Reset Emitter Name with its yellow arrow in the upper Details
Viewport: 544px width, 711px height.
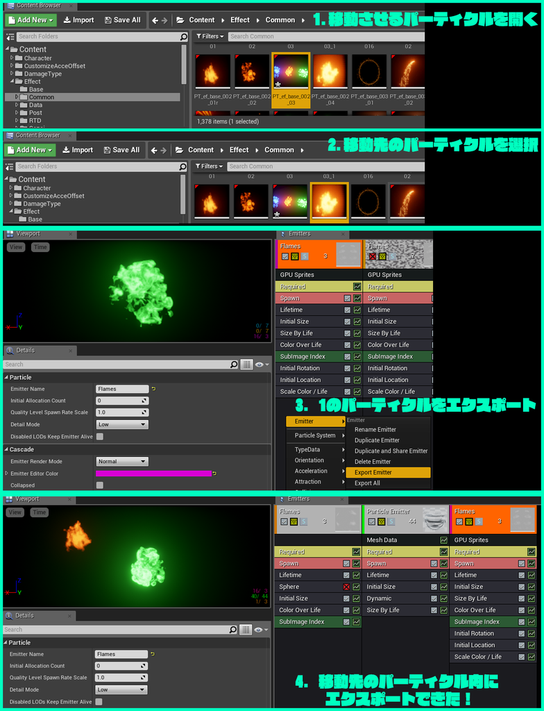pos(153,389)
